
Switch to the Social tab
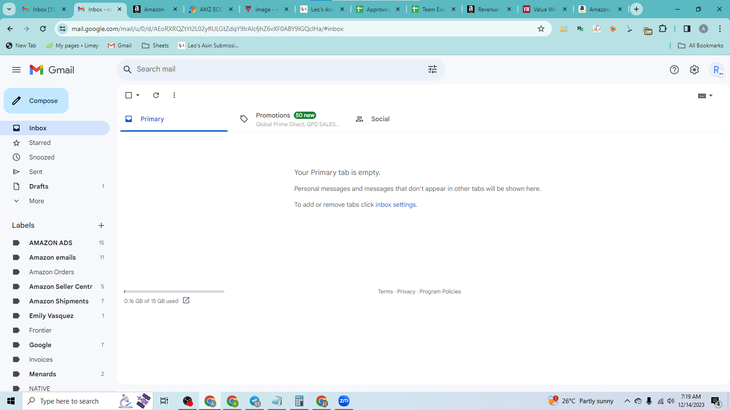[x=405, y=119]
